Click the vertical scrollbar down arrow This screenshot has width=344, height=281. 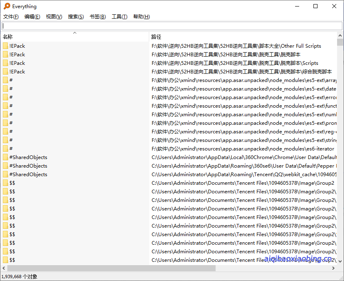click(x=340, y=261)
